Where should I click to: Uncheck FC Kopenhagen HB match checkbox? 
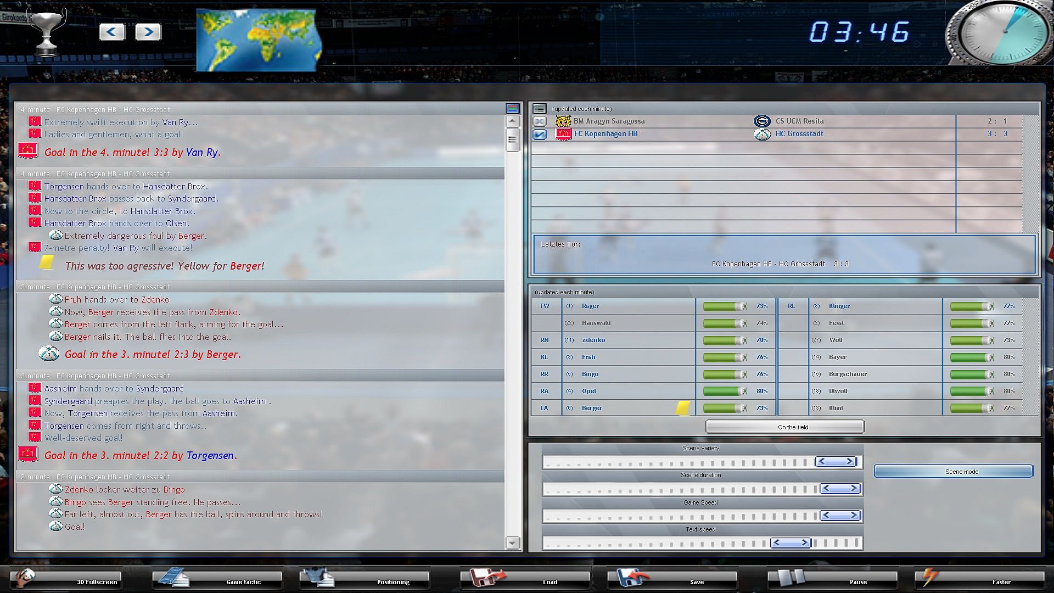click(540, 134)
